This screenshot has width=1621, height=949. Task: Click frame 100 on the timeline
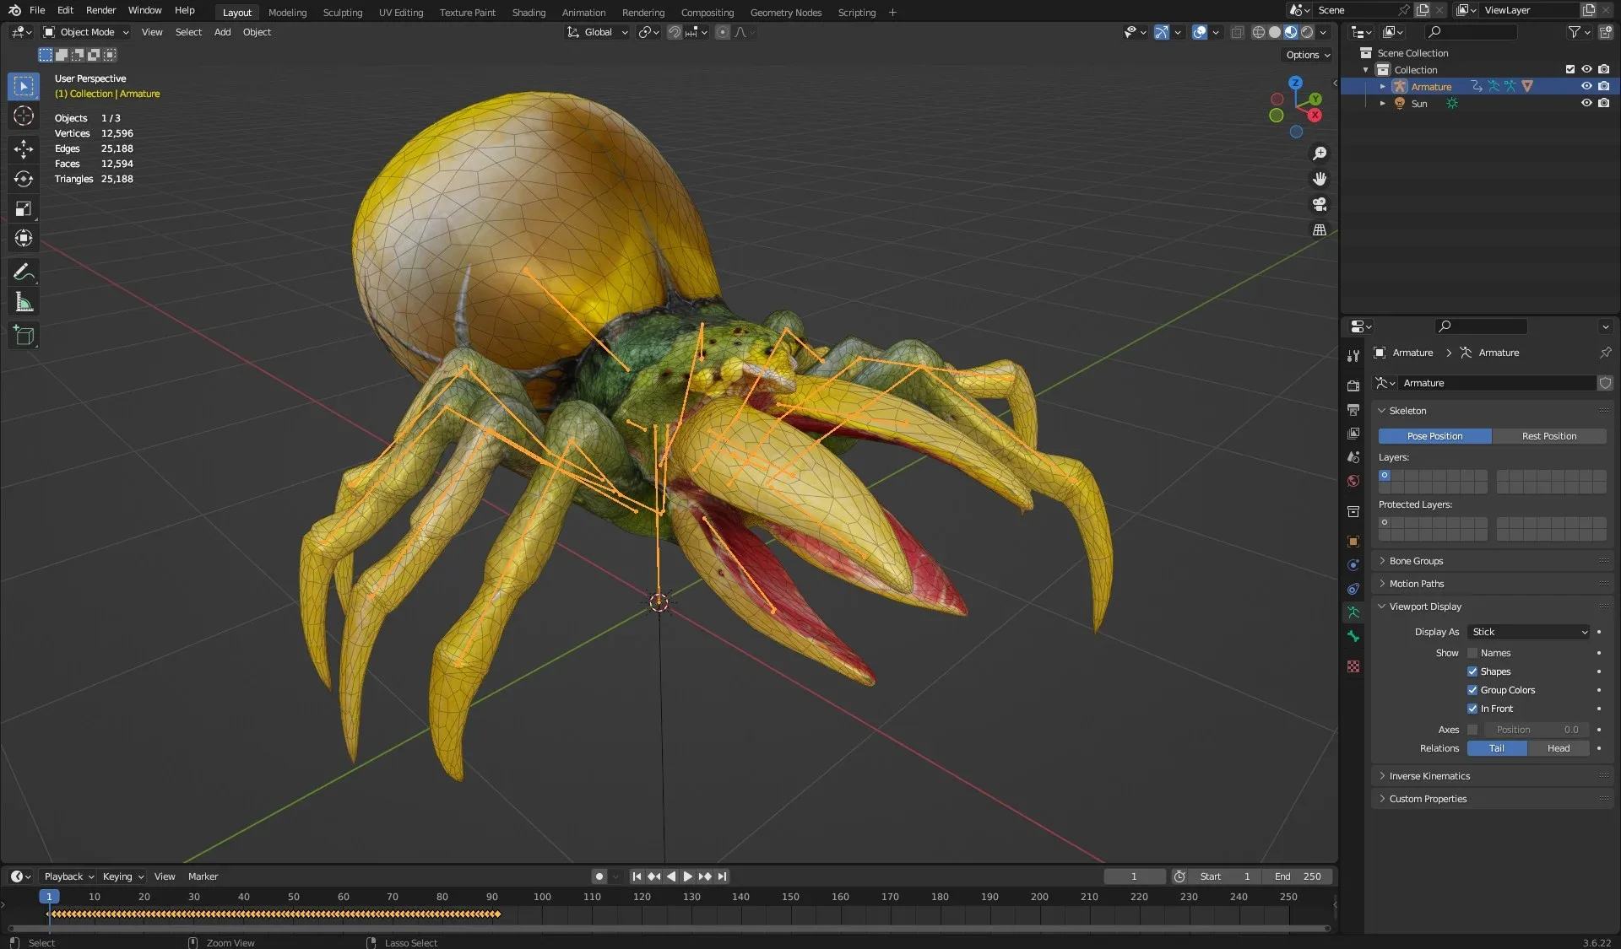tap(542, 898)
